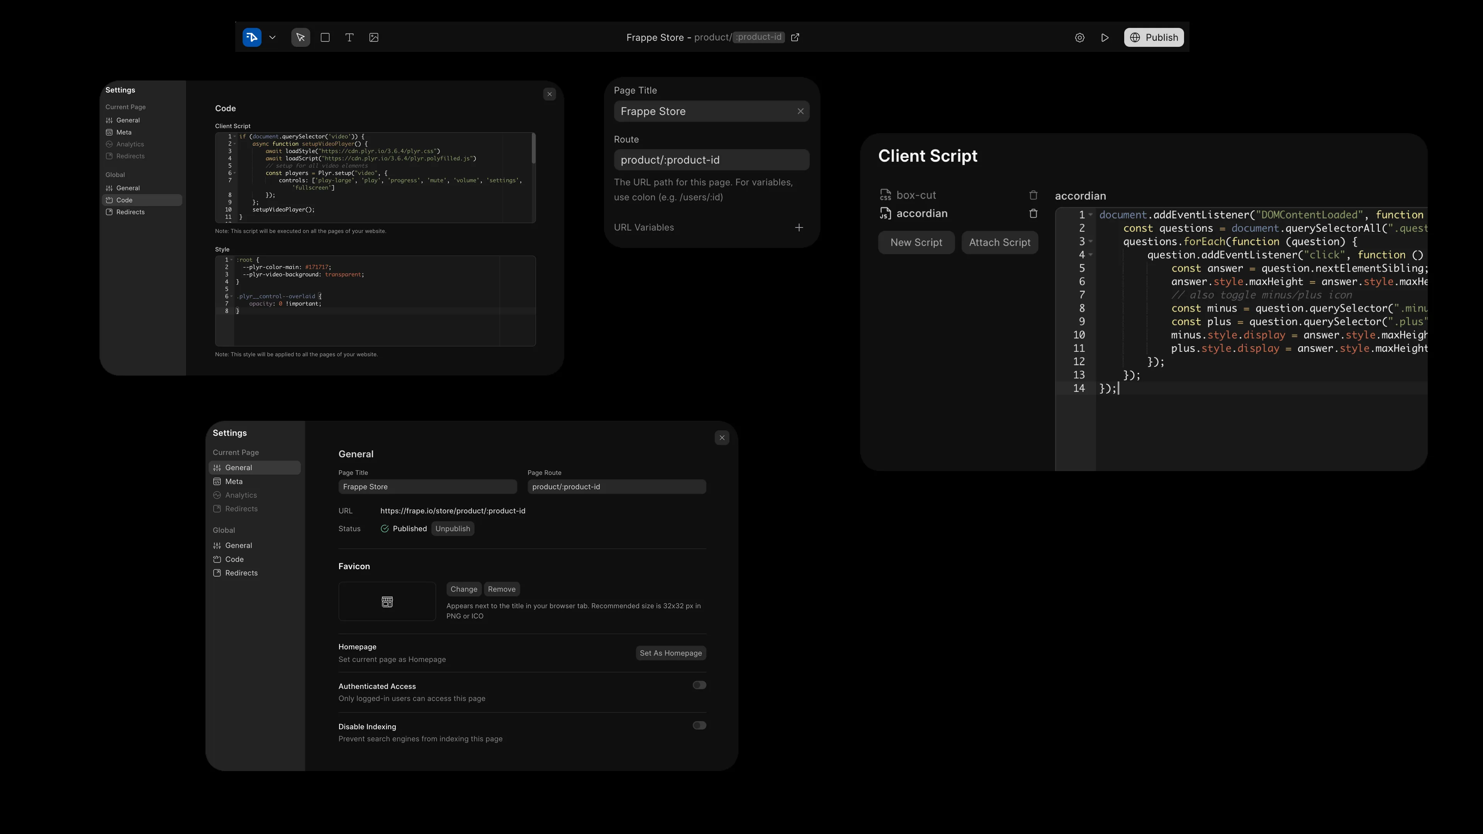Toggle the Disable Indexing switch
1483x834 pixels.
pos(699,726)
